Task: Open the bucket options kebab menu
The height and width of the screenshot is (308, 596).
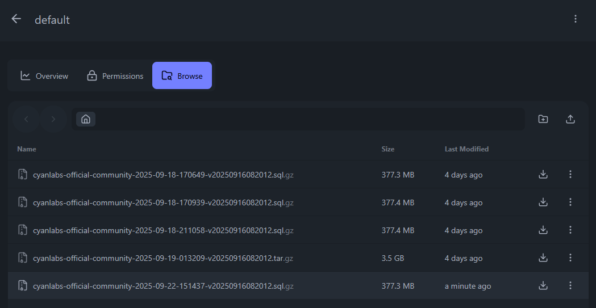Action: coord(575,19)
